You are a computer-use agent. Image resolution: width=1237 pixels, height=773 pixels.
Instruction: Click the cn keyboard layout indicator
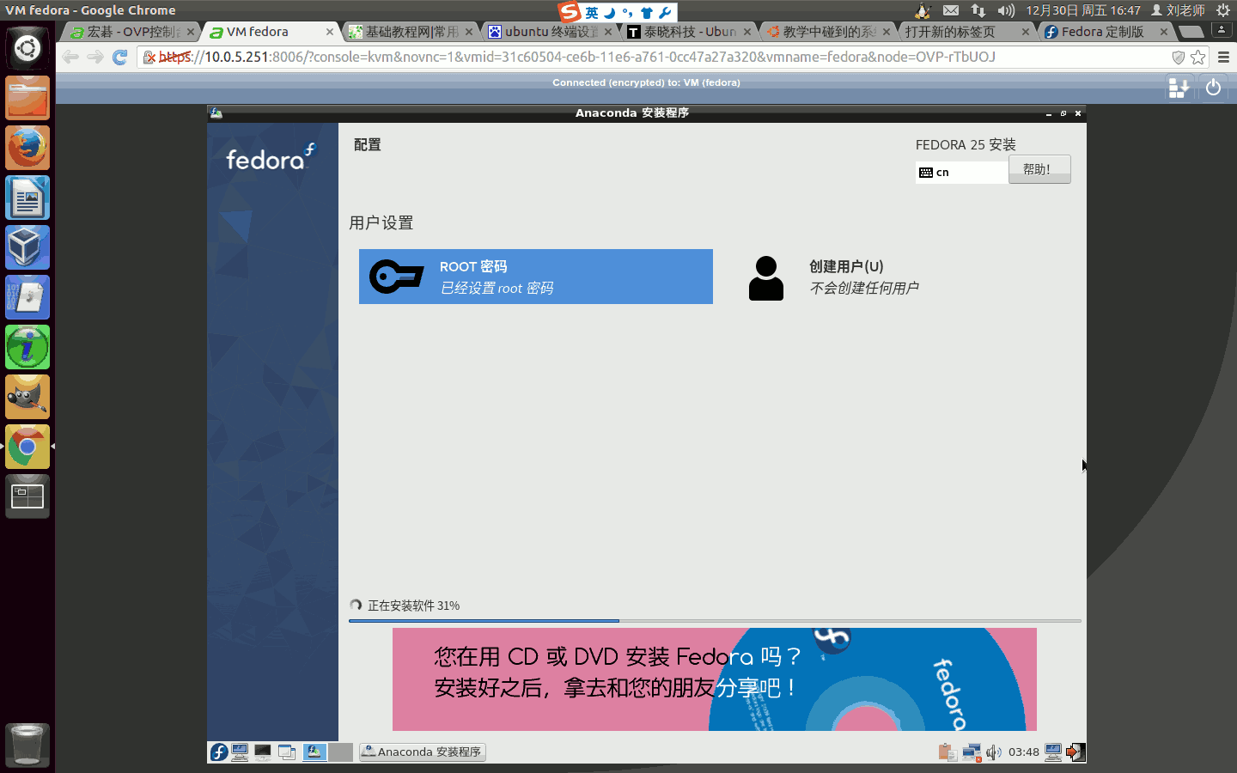961,173
